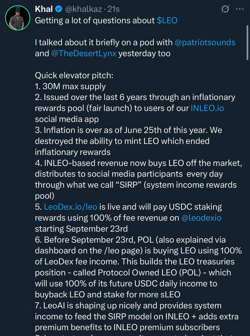Follow the INLEO.io link
The height and width of the screenshot is (336, 250).
coord(207,108)
